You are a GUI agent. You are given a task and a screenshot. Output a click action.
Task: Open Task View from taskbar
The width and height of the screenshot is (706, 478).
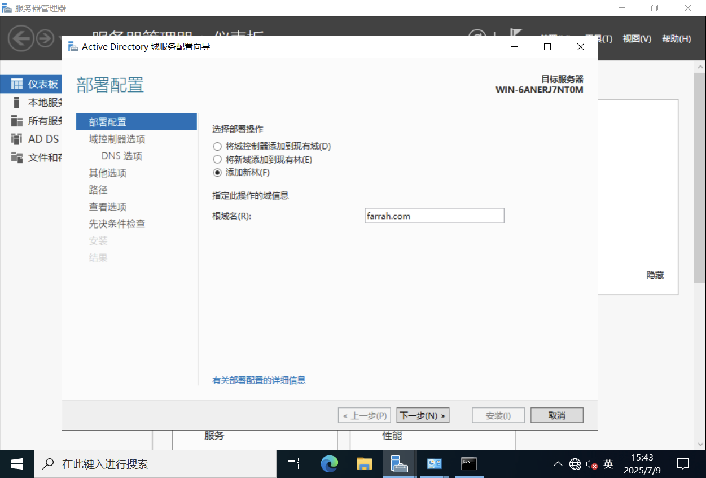293,464
